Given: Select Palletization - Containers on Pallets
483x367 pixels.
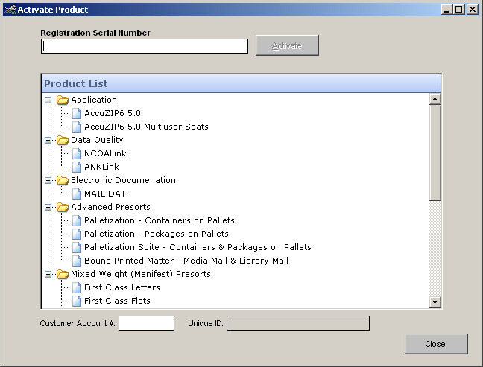Looking at the screenshot, I should click(160, 220).
